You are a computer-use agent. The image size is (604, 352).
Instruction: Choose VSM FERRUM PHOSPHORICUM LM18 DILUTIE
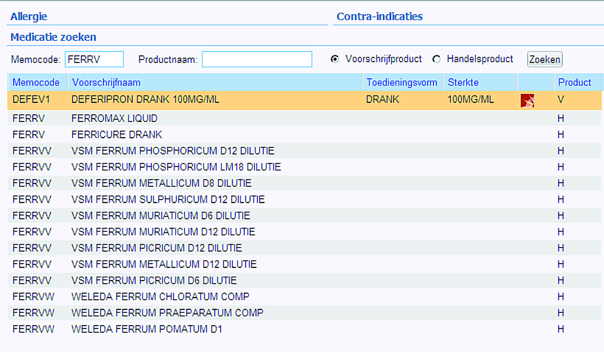[x=176, y=167]
